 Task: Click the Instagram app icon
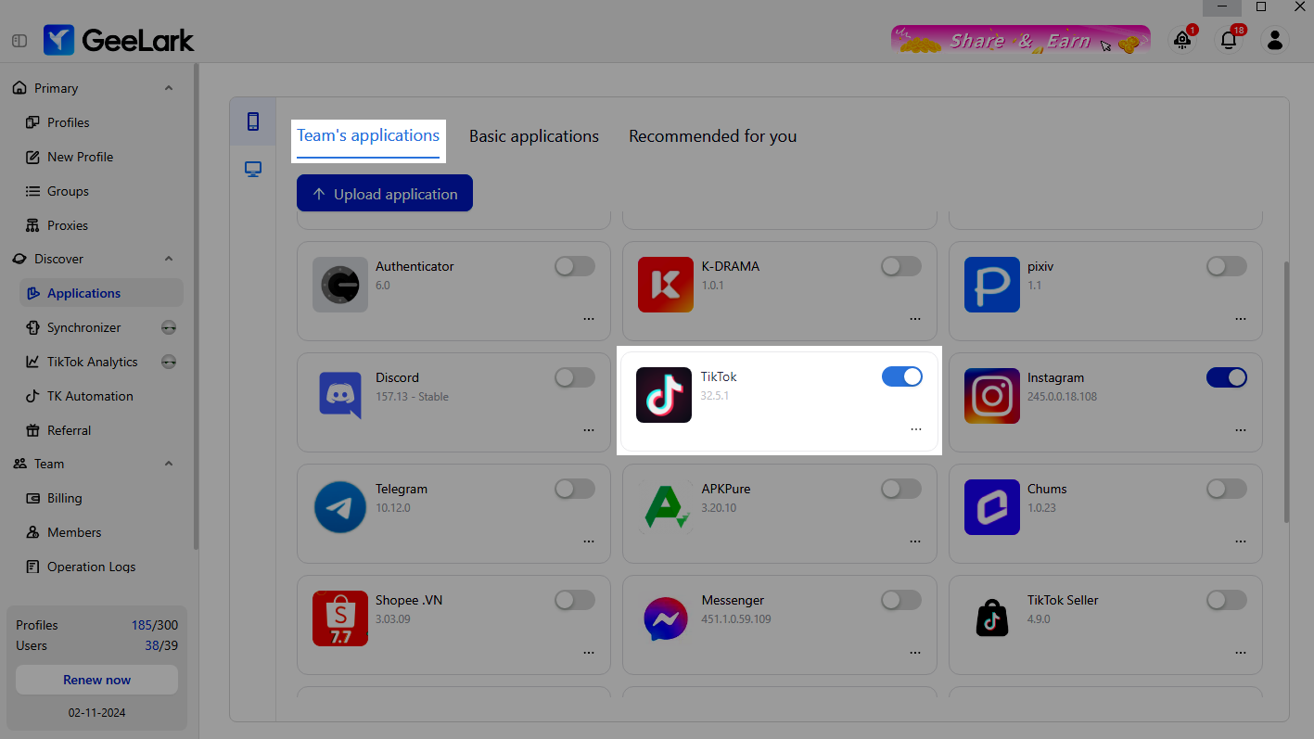tap(992, 396)
